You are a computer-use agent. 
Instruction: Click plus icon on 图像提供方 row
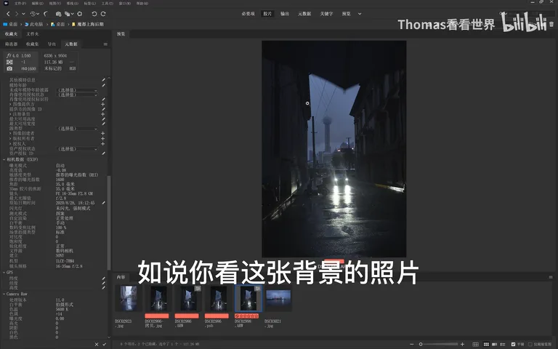[x=103, y=105]
